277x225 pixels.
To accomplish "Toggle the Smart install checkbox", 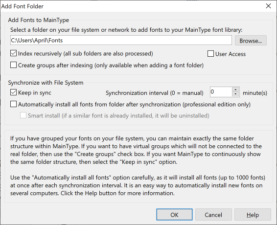I will click(x=23, y=115).
